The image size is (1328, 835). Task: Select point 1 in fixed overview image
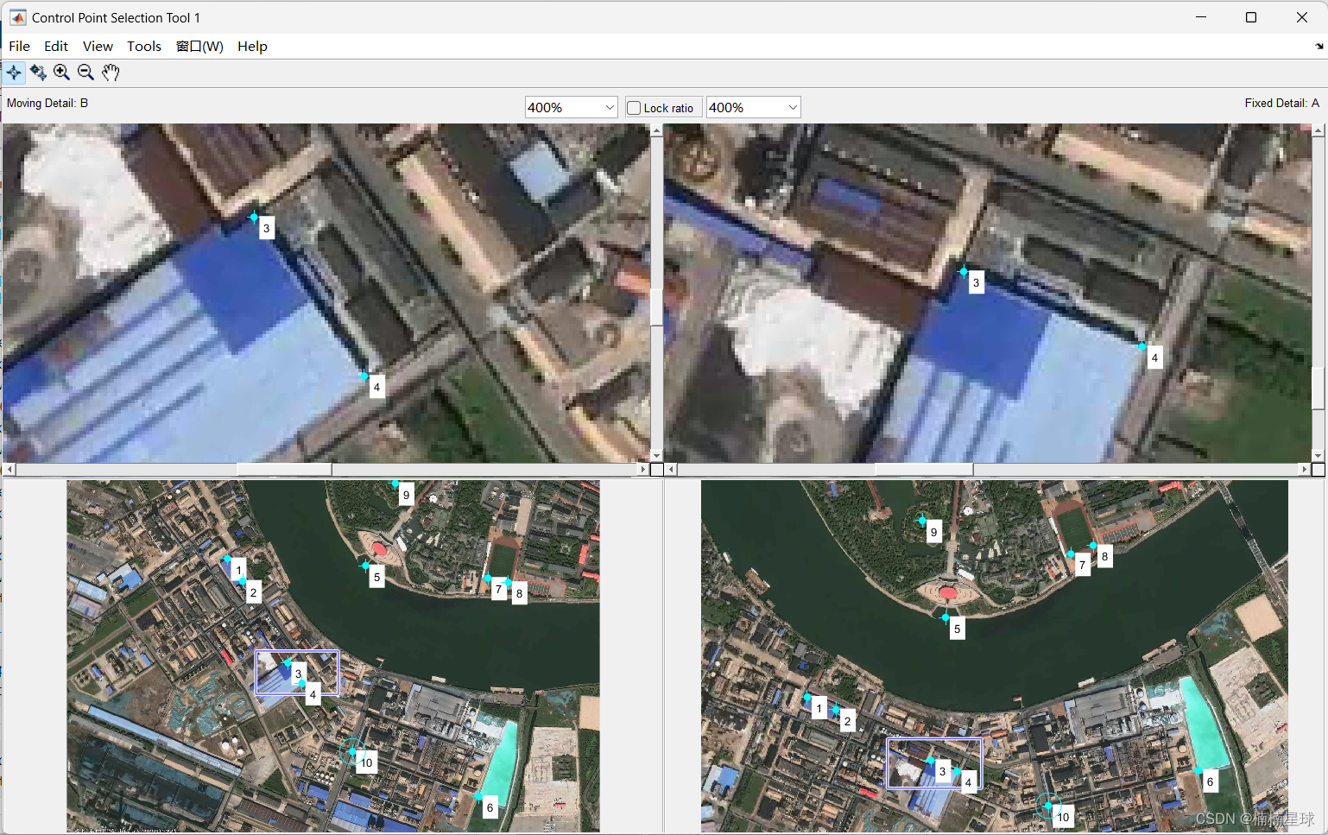point(808,698)
